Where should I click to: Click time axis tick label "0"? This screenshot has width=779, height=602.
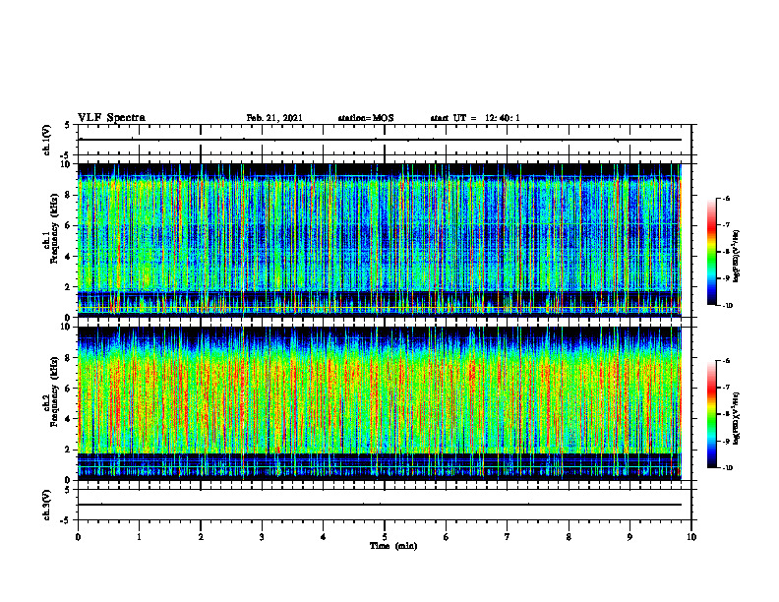pos(78,537)
